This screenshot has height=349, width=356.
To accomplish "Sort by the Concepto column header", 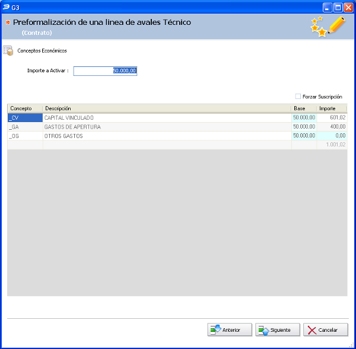I will pos(25,108).
